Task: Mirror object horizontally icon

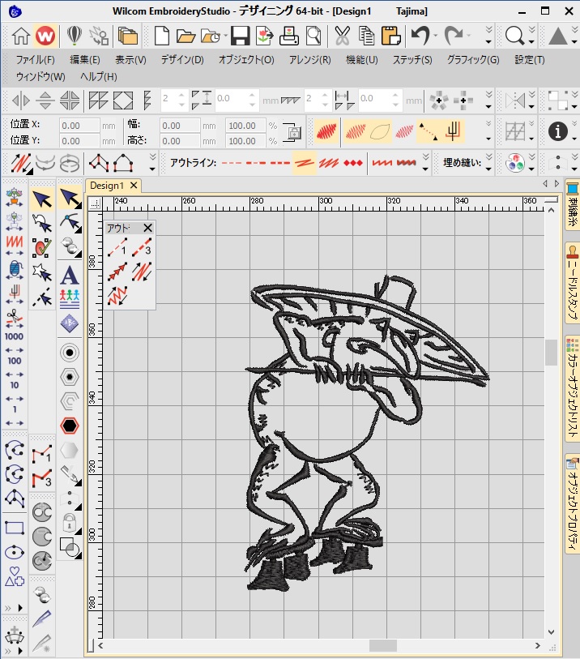Action: coord(21,101)
